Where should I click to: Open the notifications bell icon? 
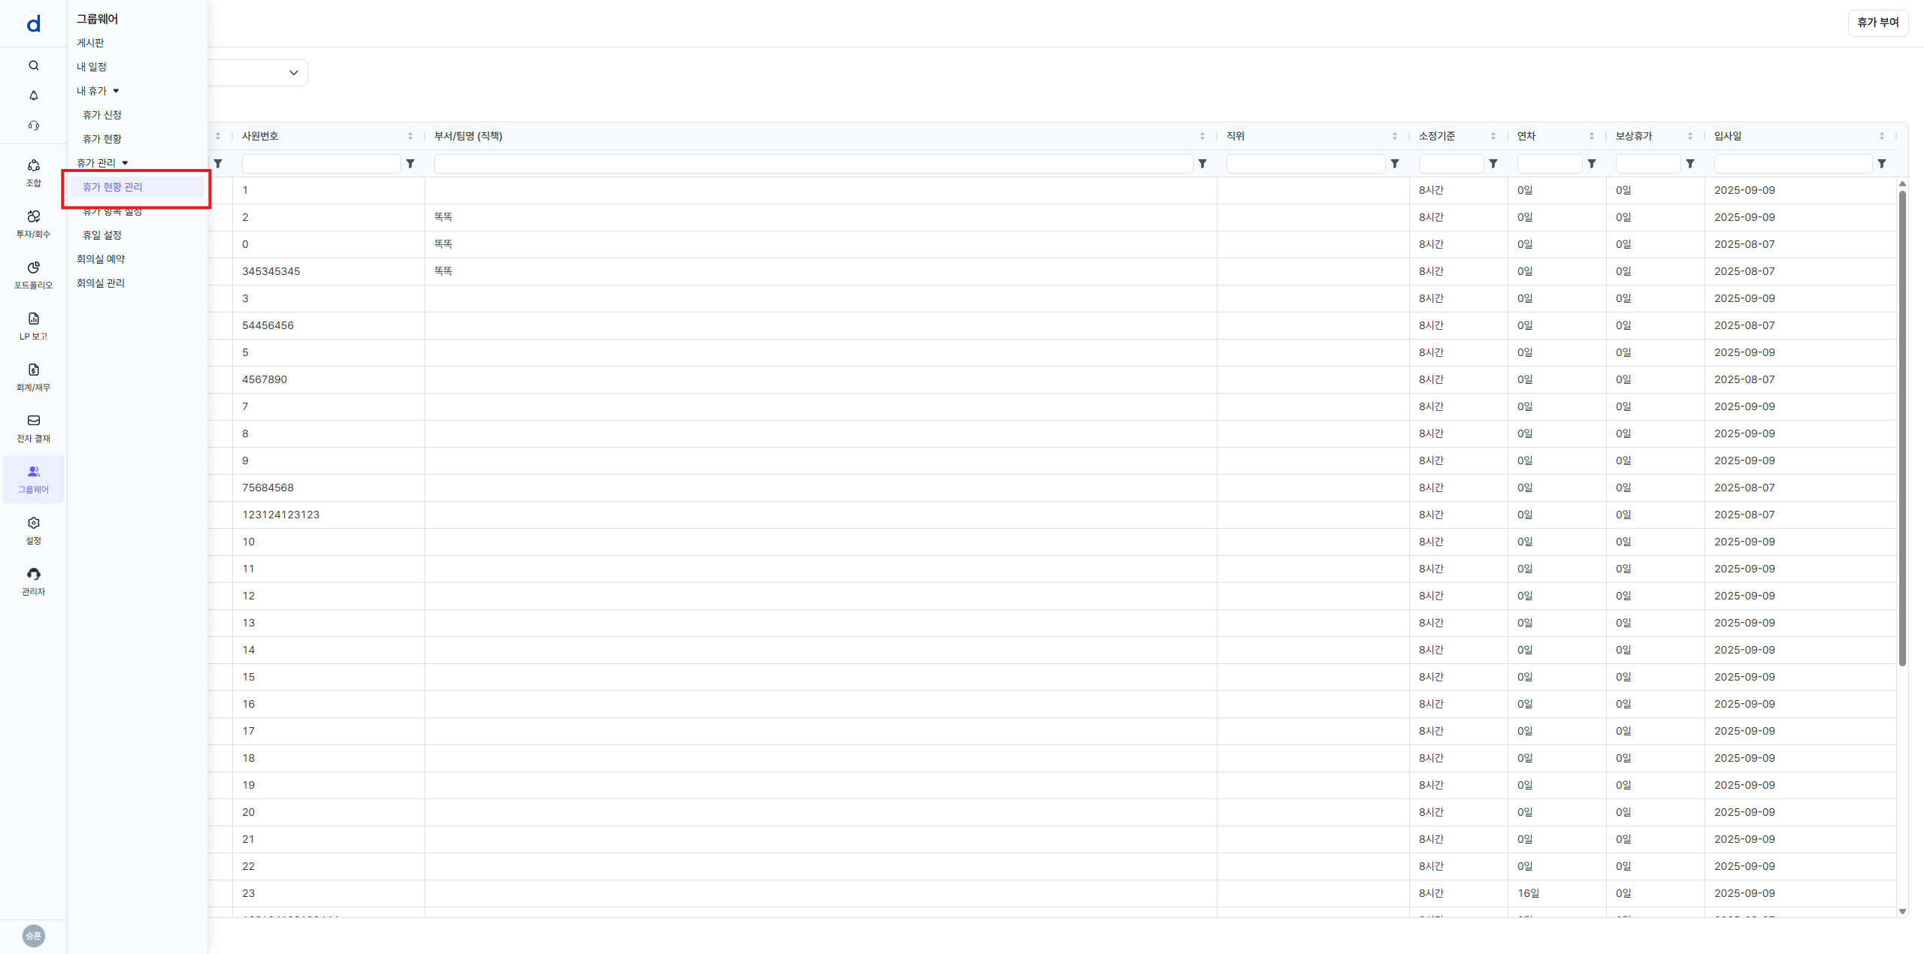34,95
